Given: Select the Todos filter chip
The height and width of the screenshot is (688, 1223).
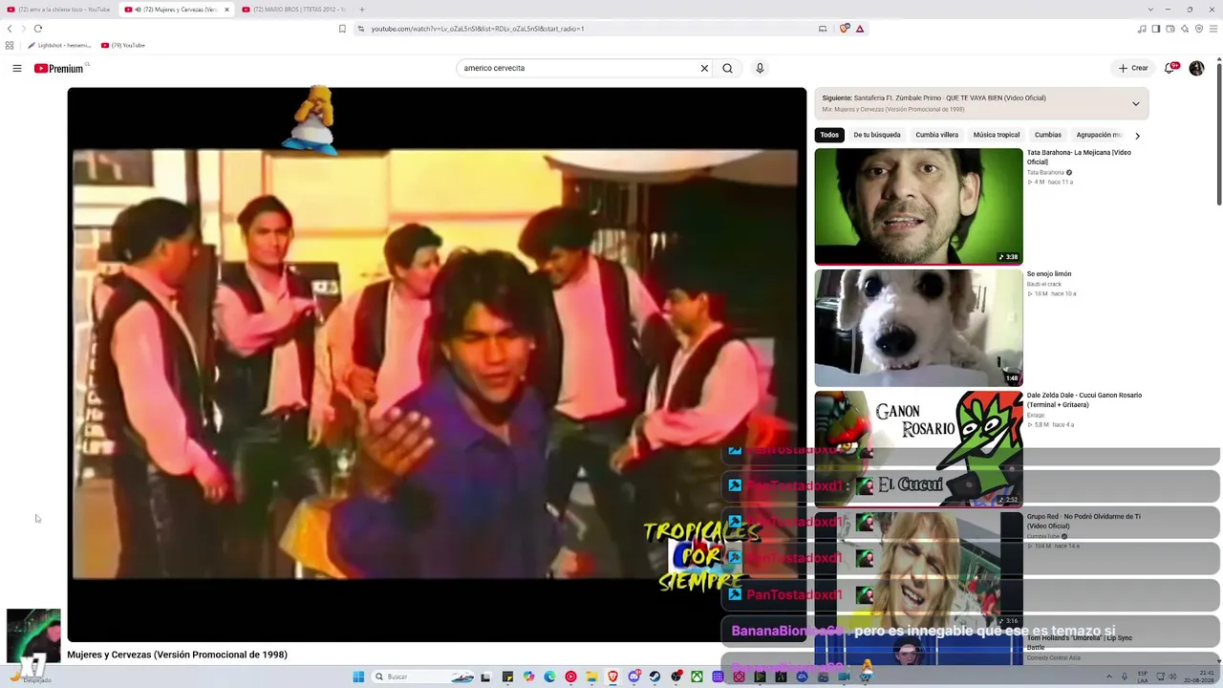Looking at the screenshot, I should pyautogui.click(x=829, y=135).
